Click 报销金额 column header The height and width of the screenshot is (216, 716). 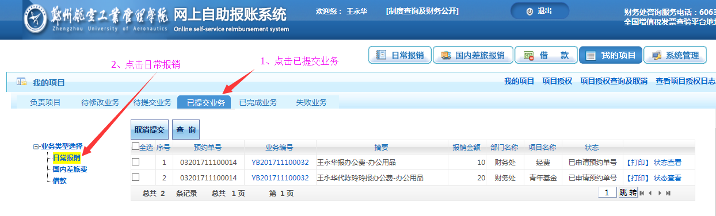[x=466, y=147]
